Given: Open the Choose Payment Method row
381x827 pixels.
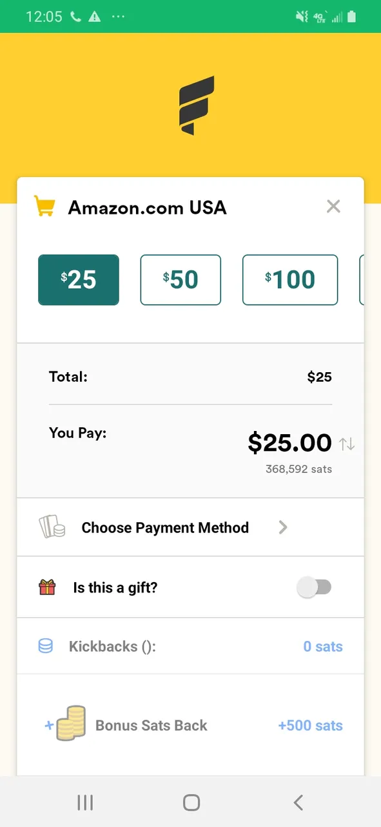Looking at the screenshot, I should pyautogui.click(x=190, y=527).
